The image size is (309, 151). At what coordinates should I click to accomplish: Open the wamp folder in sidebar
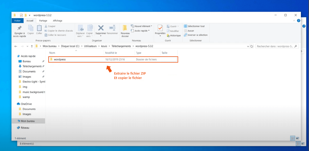point(24,97)
